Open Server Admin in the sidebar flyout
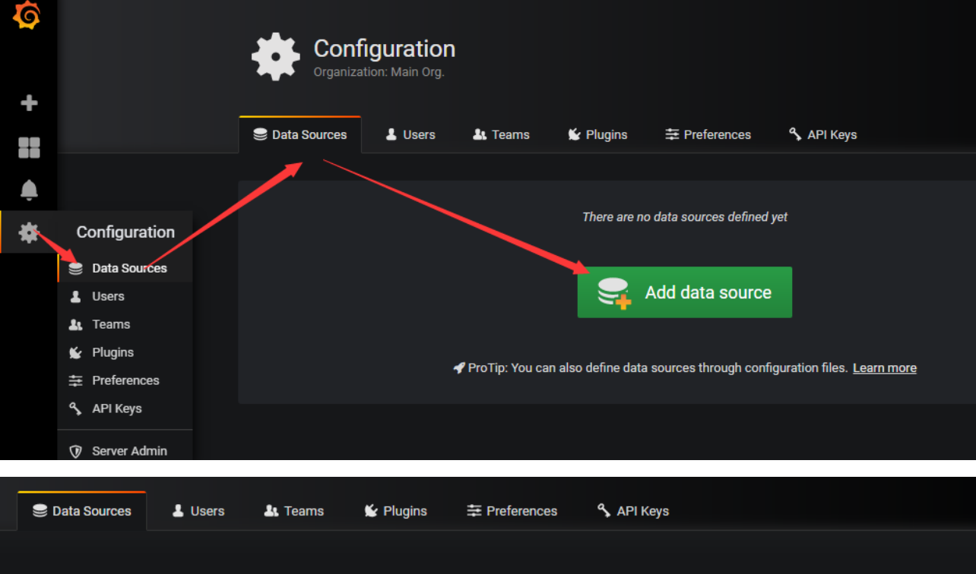Screen dimensions: 976x574 125,451
